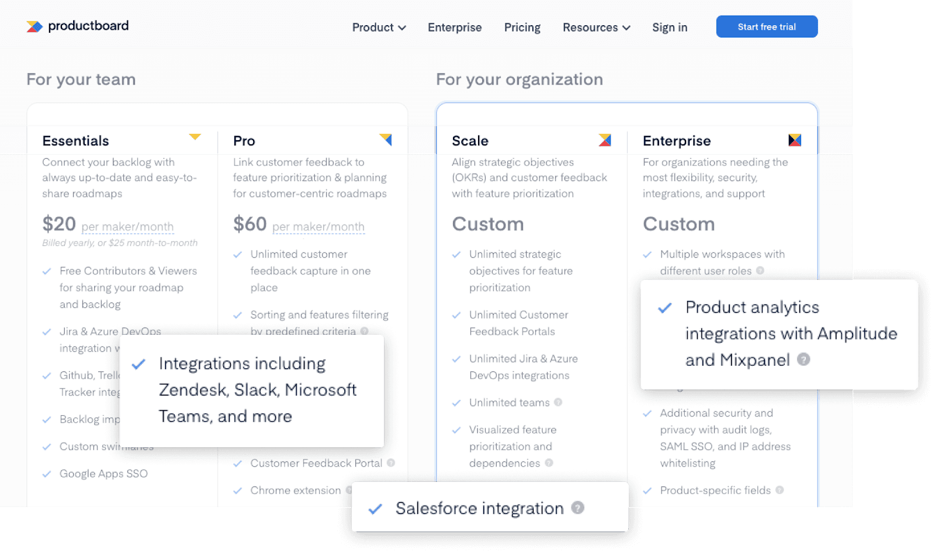This screenshot has width=935, height=552.
Task: Click the Sign in link
Action: (x=670, y=27)
